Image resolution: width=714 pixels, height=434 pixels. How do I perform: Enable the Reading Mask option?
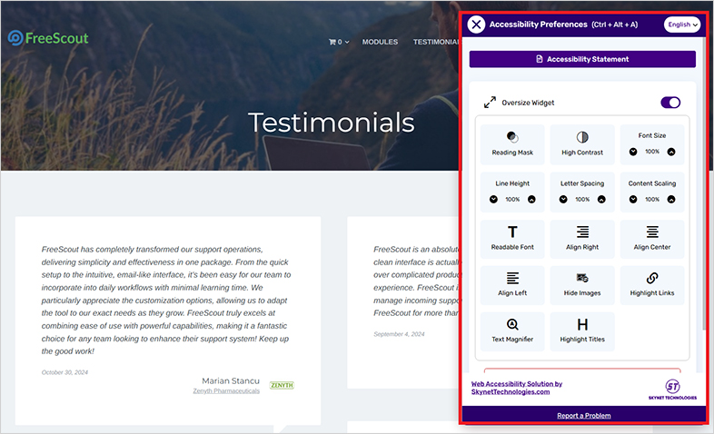[x=512, y=144]
